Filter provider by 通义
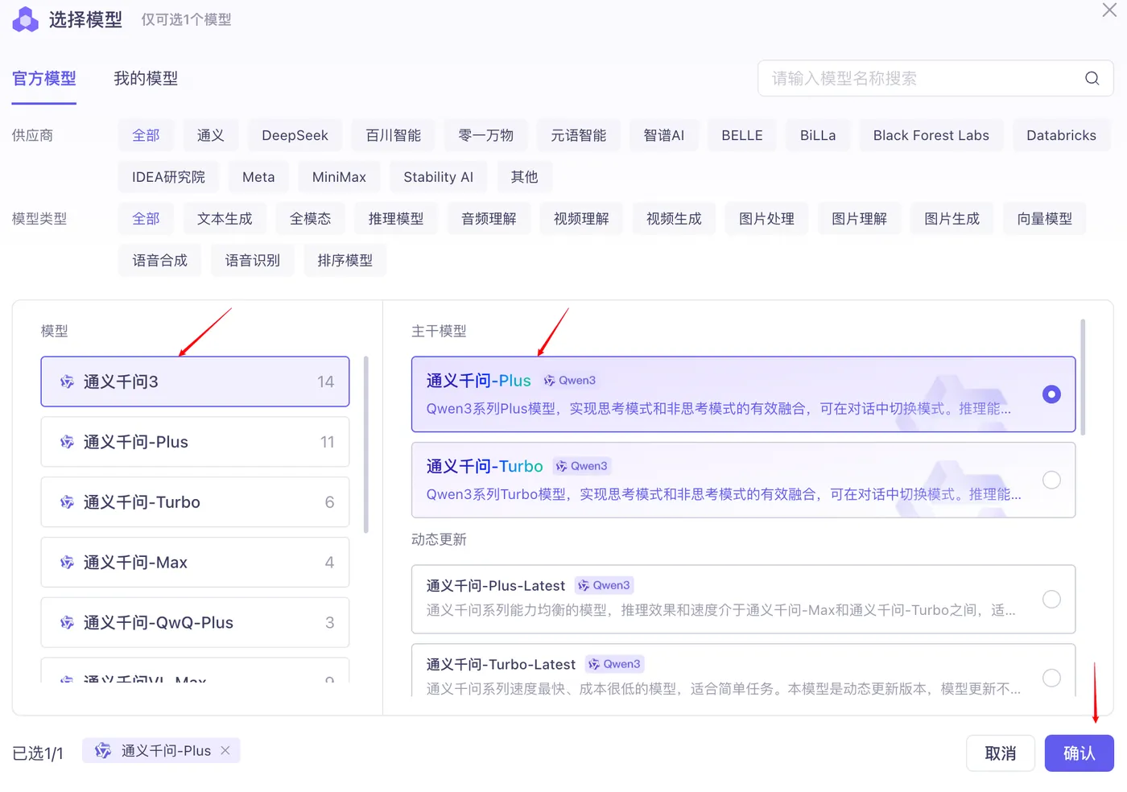The width and height of the screenshot is (1127, 792). click(211, 135)
